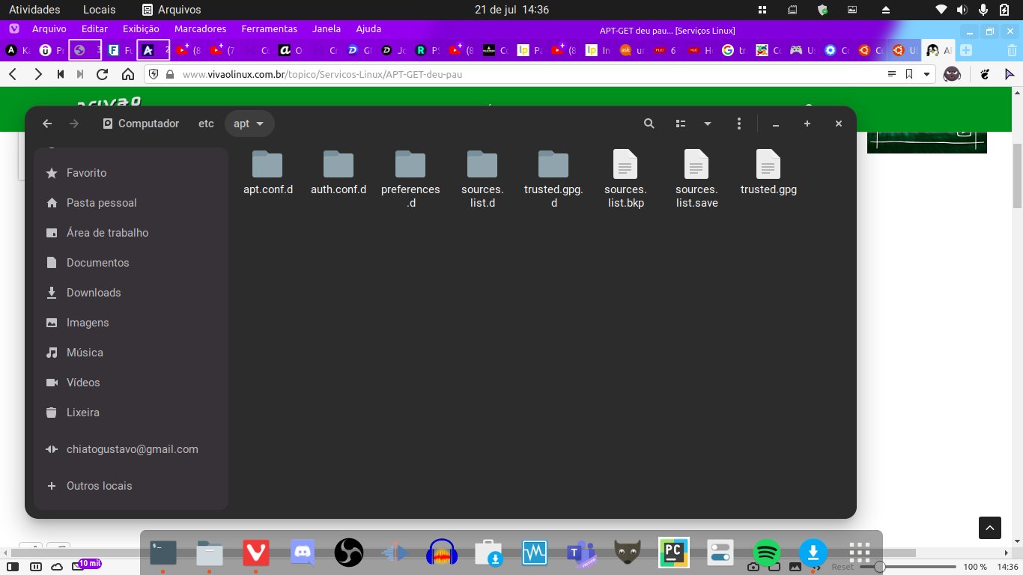Viewport: 1023px width, 575px height.
Task: Expand the bookmark dropdown in address bar
Action: 927,74
